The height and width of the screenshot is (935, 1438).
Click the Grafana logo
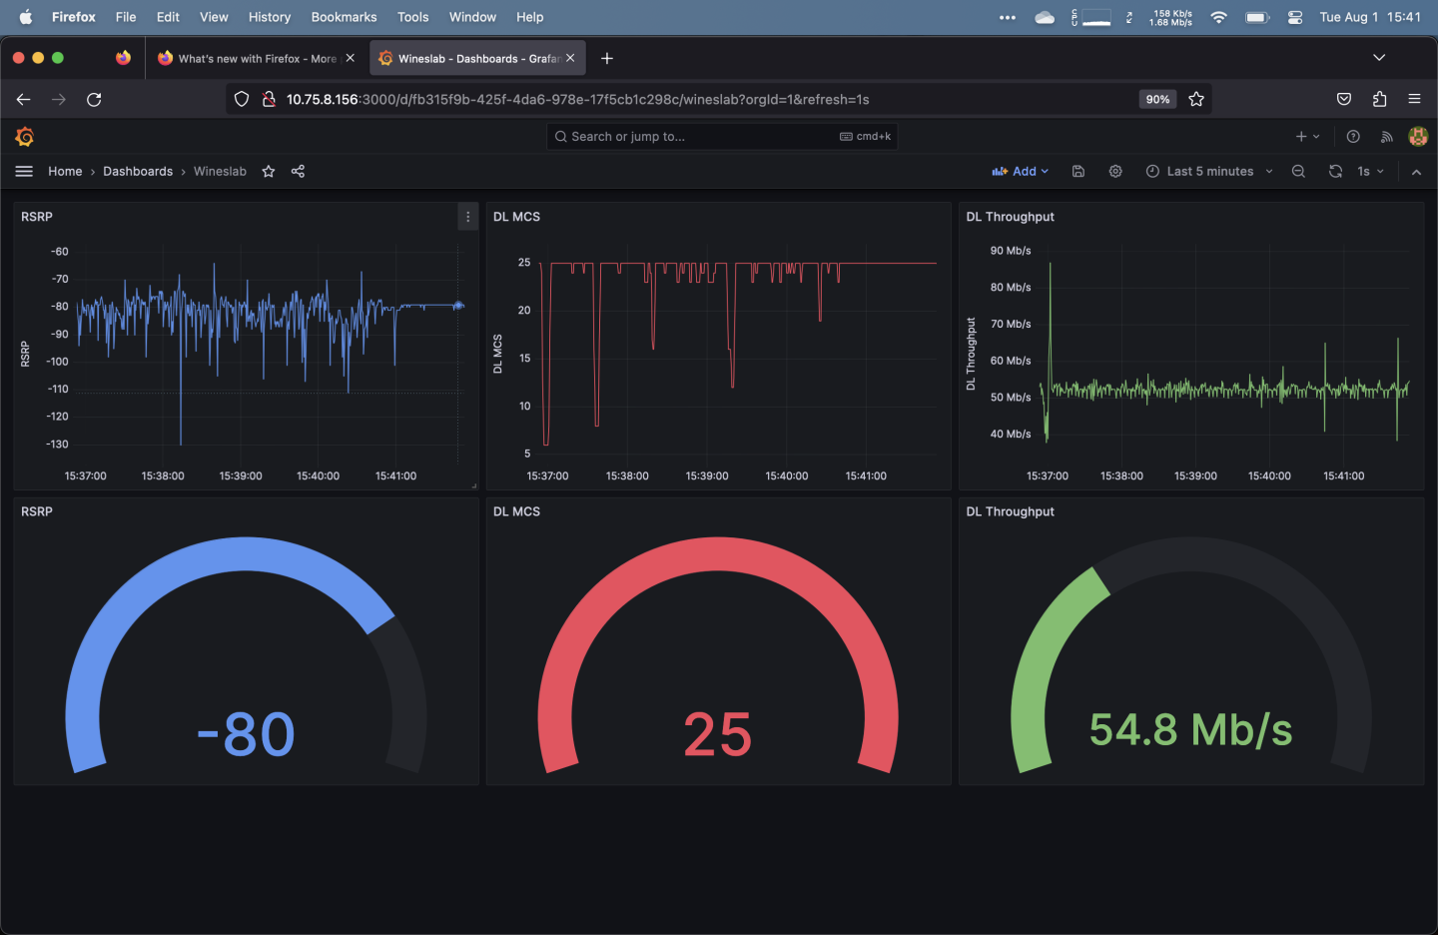[24, 136]
